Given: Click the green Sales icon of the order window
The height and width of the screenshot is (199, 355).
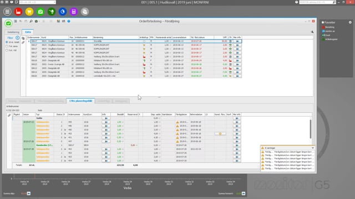Looking at the screenshot, I should point(9,23).
